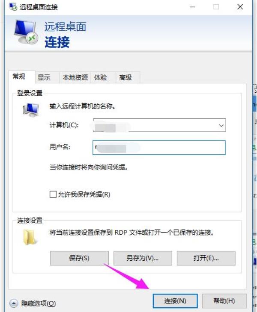Click the 帮助(H) button
The height and width of the screenshot is (312, 257).
coord(224,300)
